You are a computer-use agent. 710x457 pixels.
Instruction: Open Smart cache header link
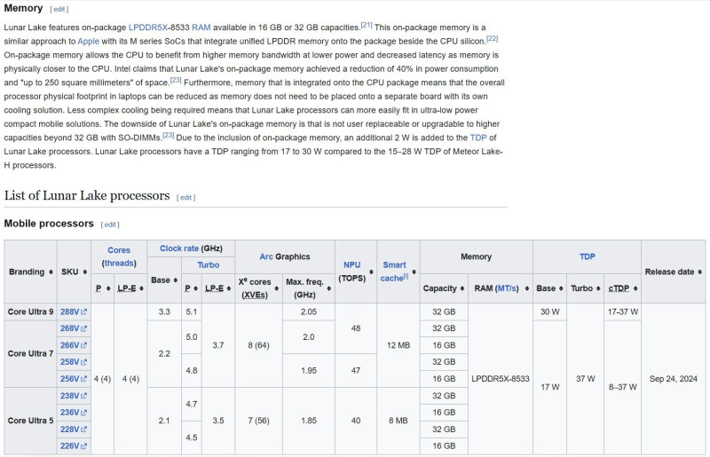(393, 272)
